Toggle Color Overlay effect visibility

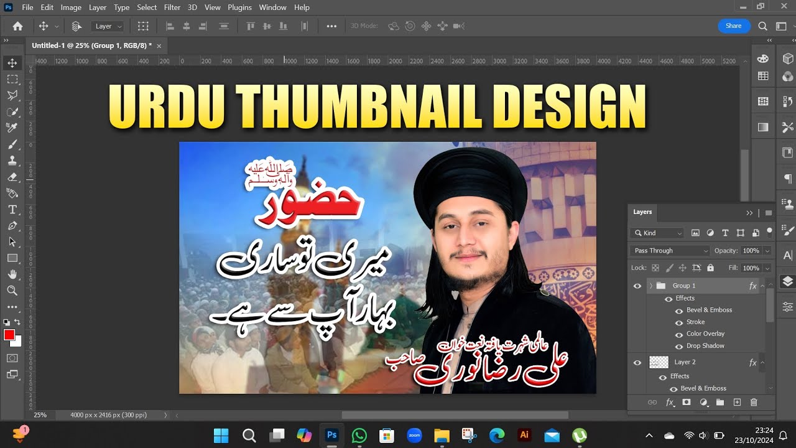679,334
